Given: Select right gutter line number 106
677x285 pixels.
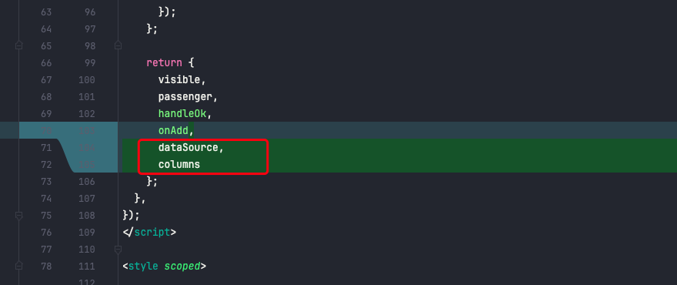Looking at the screenshot, I should click(86, 181).
